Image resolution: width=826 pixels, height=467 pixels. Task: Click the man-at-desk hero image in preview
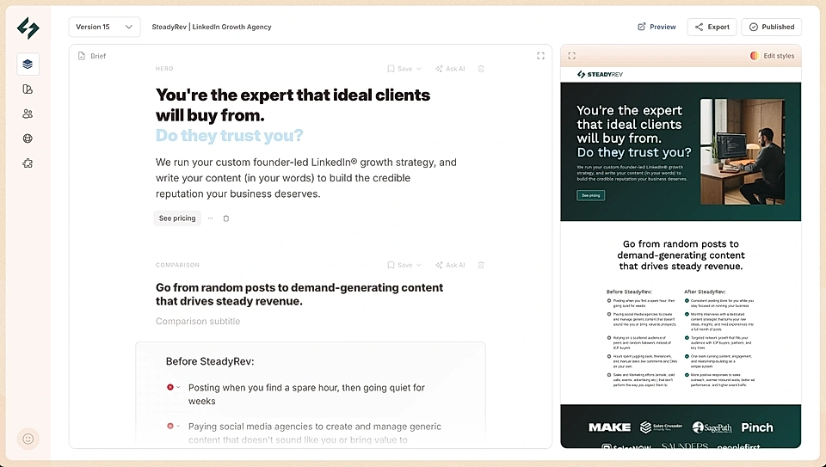(x=743, y=151)
